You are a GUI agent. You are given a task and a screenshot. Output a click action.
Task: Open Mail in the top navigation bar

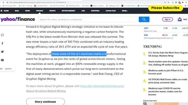tap(17, 11)
